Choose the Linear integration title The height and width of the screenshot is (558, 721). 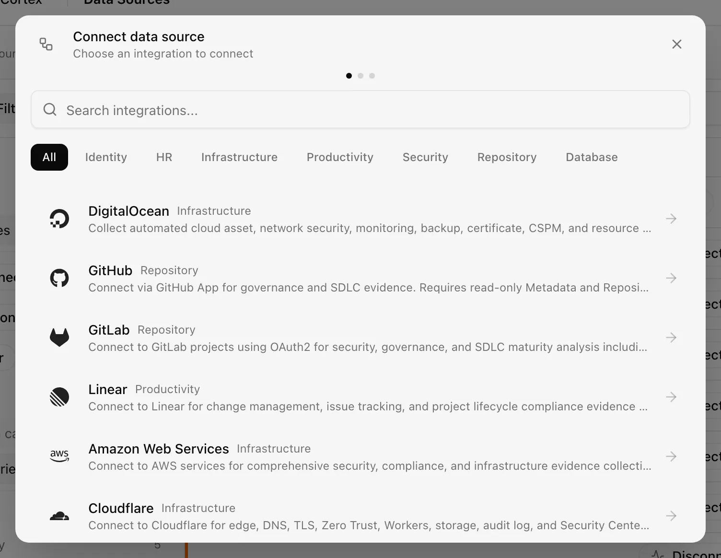click(108, 389)
